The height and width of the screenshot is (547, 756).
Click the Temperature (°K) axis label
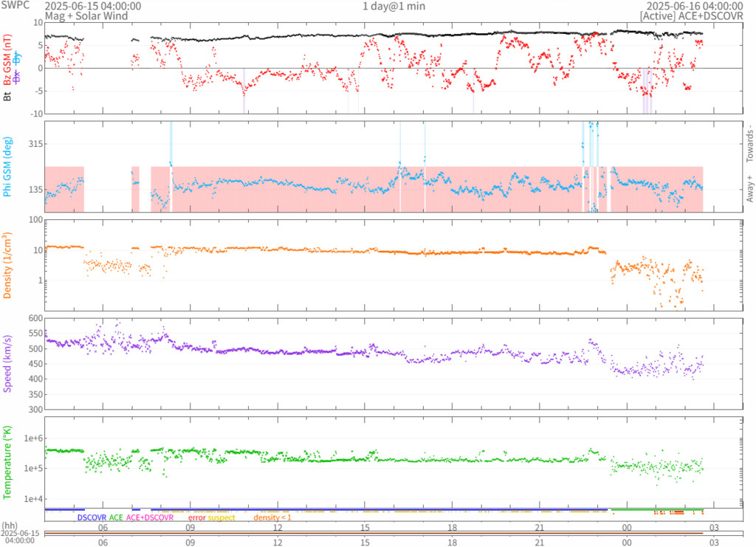(x=7, y=462)
